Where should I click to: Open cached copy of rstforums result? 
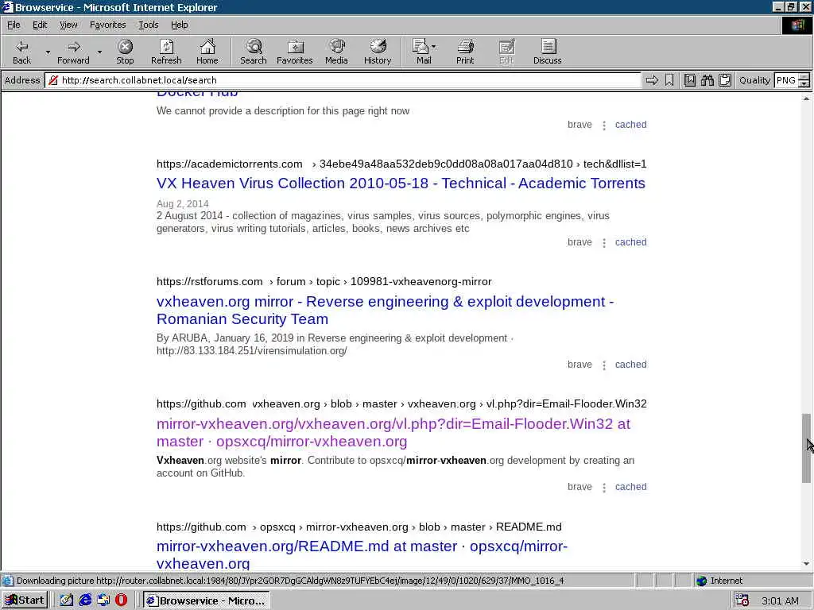tap(630, 365)
